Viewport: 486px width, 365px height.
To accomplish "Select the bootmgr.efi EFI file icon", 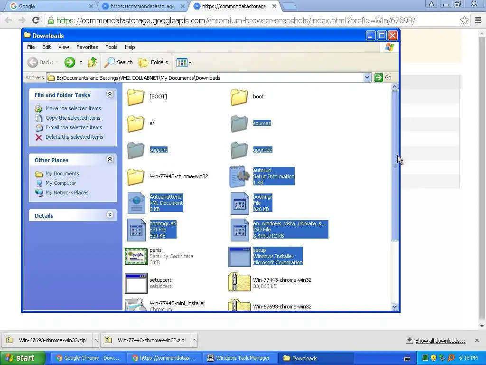I will coord(136,230).
